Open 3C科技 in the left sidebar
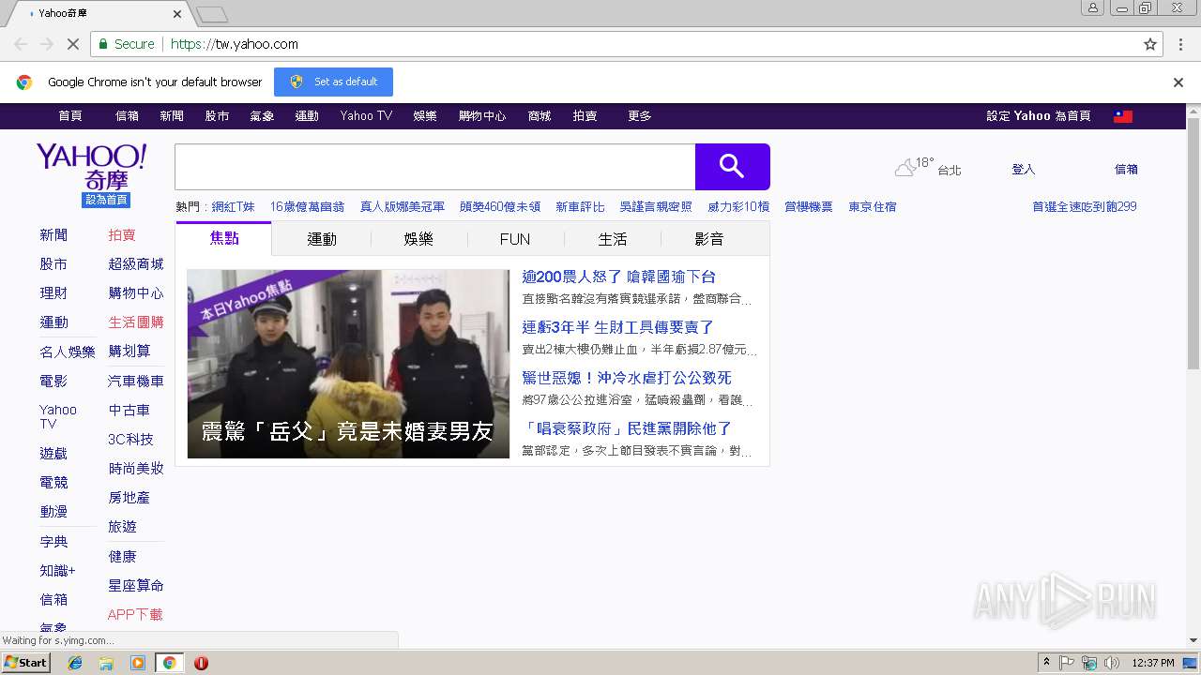Image resolution: width=1201 pixels, height=675 pixels. 130,439
